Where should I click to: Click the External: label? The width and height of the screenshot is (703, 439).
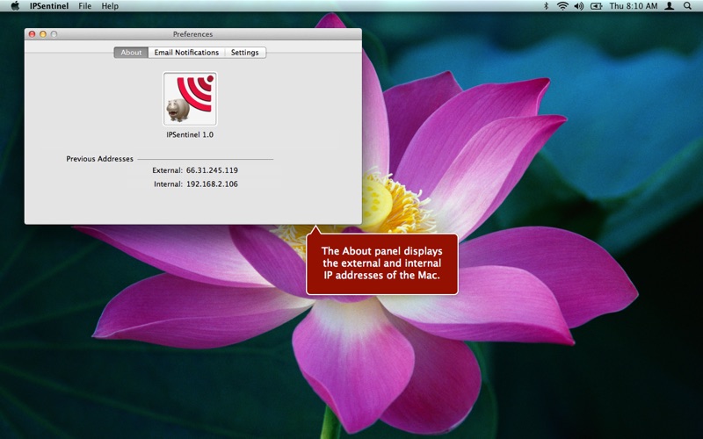(167, 170)
